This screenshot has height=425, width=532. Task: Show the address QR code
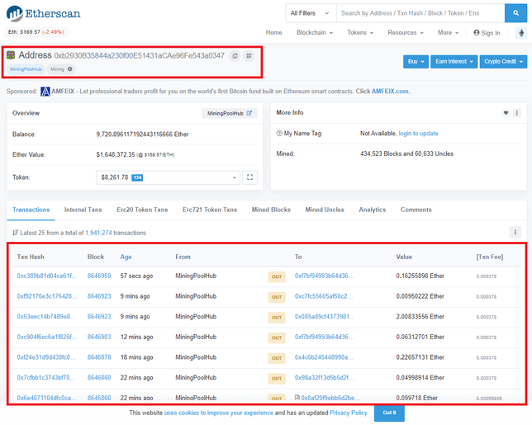point(248,55)
